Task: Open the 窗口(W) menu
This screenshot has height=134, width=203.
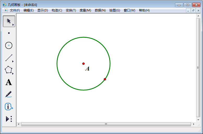Action: coord(130,10)
